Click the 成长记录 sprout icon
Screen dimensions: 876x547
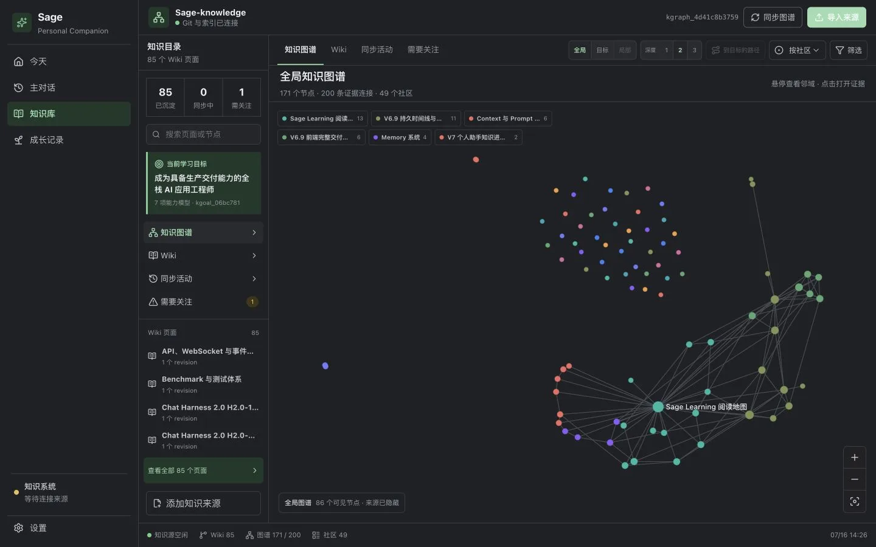point(18,140)
